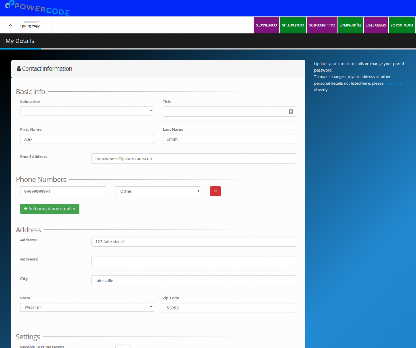The width and height of the screenshot is (416, 348).
Task: Click the Add new phone number button
Action: (x=50, y=208)
